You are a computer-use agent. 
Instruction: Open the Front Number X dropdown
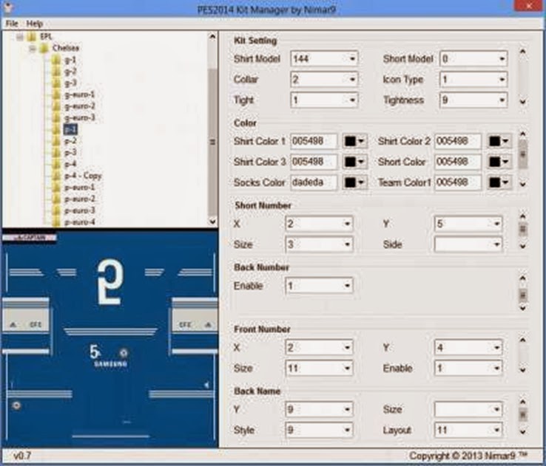coord(319,348)
